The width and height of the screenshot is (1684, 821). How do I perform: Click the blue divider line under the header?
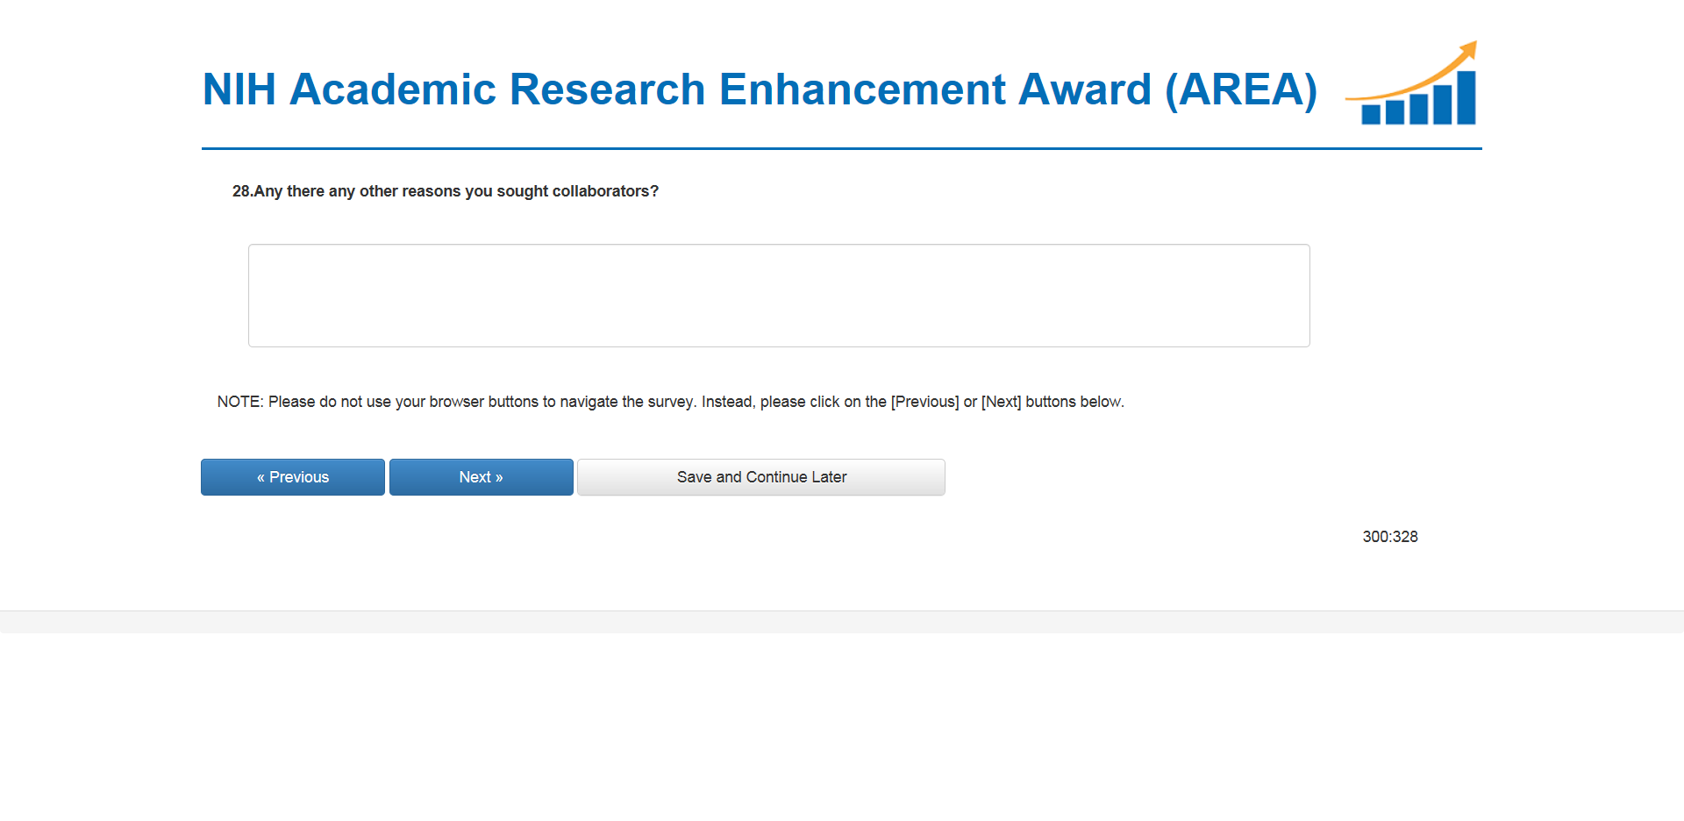(x=842, y=148)
